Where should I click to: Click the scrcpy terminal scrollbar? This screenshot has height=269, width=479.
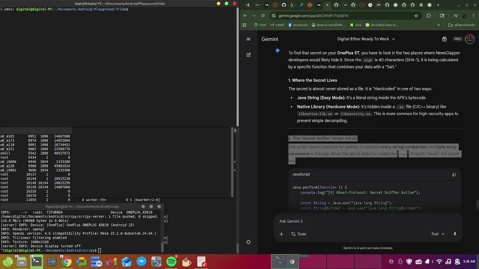(162, 247)
